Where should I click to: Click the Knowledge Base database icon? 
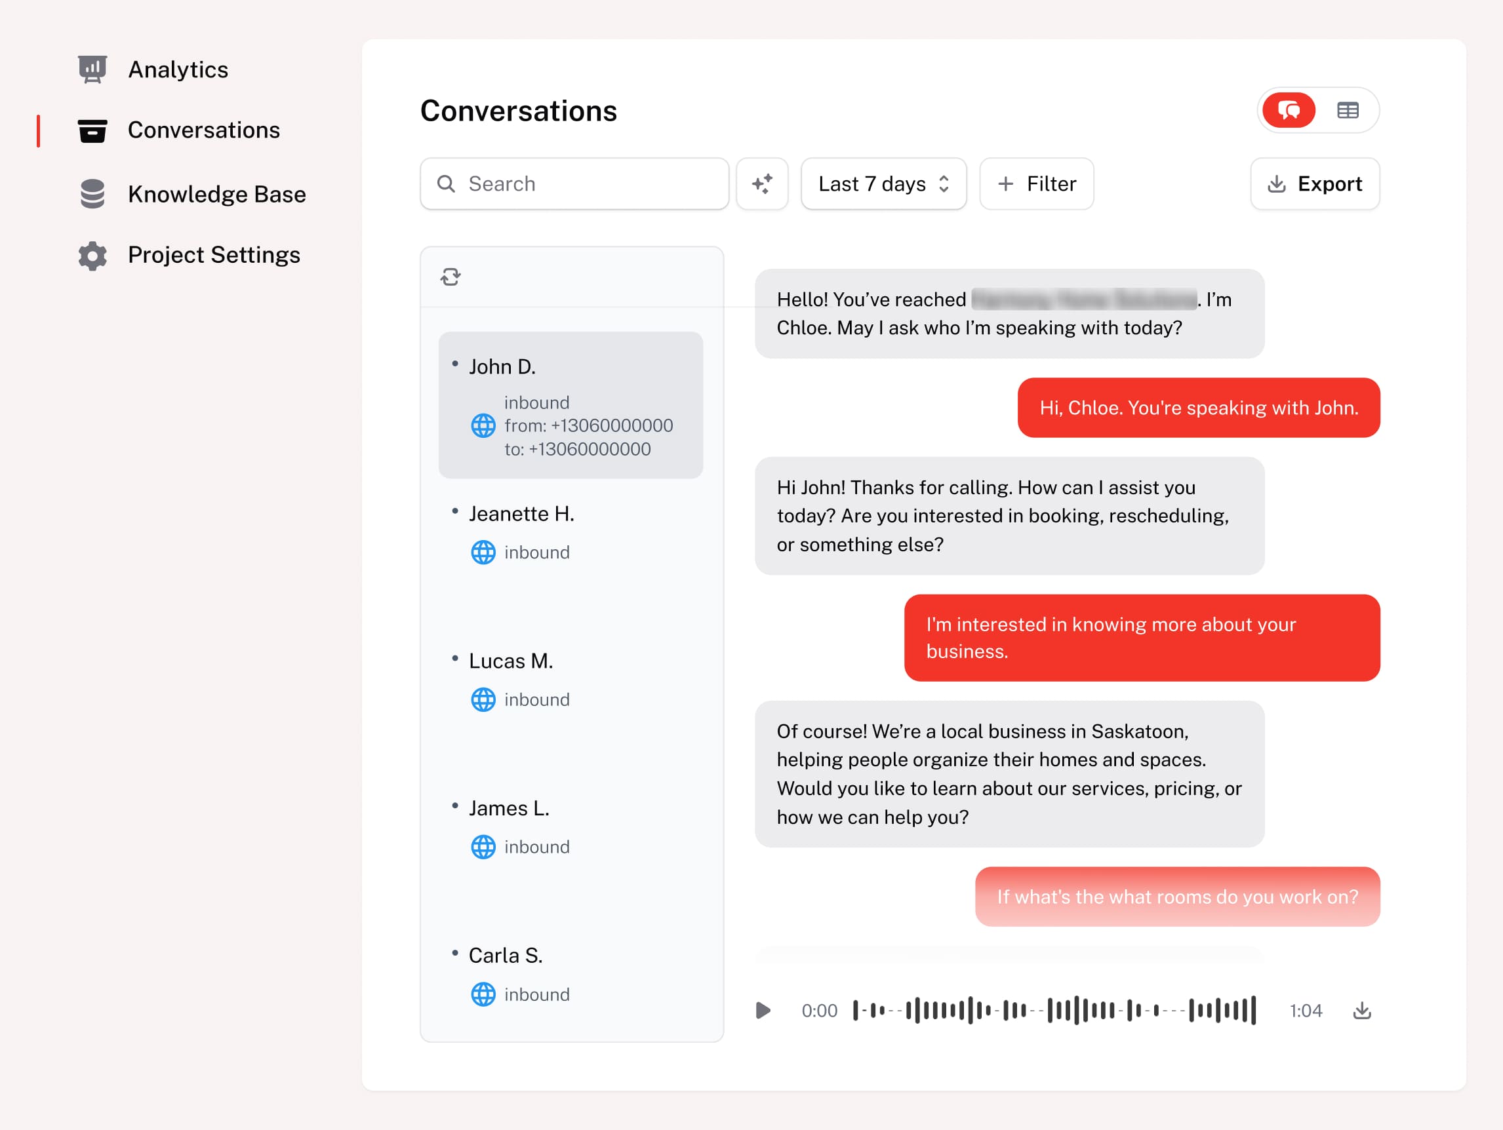[92, 194]
